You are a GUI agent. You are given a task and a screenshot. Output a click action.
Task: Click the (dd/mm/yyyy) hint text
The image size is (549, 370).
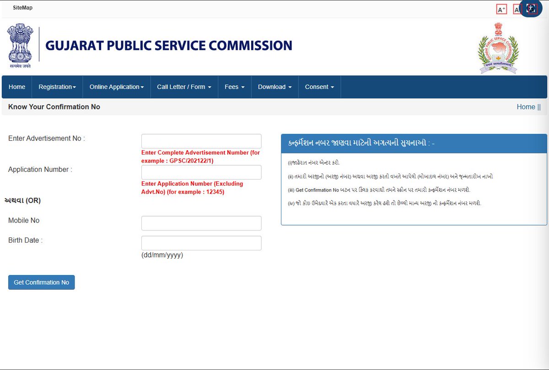tap(162, 255)
